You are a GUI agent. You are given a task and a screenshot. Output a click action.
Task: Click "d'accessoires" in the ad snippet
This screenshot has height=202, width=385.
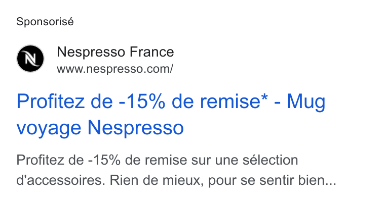[x=61, y=180]
